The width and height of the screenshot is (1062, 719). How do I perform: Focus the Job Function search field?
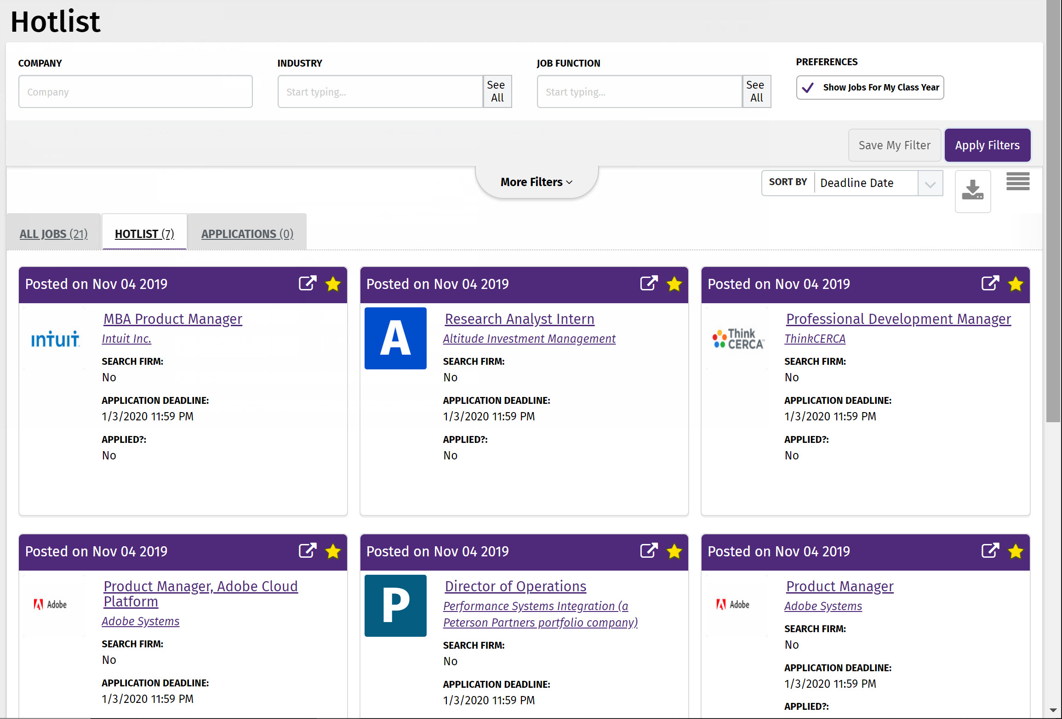point(639,91)
